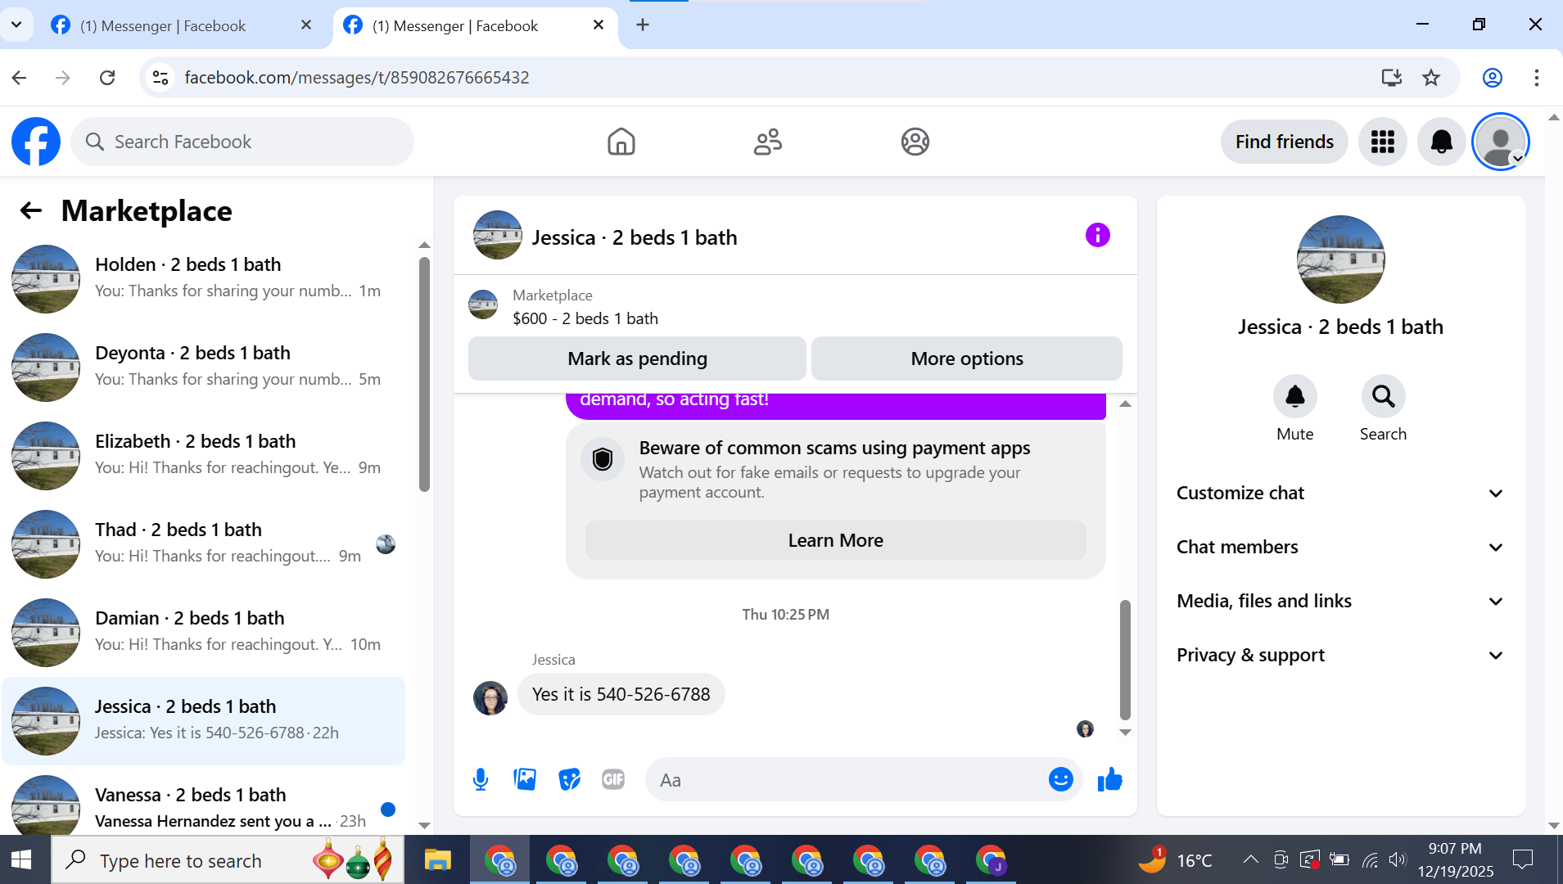The width and height of the screenshot is (1563, 884).
Task: Install app icon in address bar
Action: (1392, 78)
